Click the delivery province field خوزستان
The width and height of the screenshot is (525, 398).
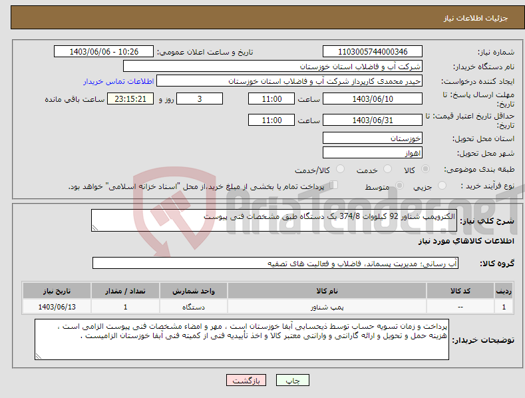tap(373, 138)
